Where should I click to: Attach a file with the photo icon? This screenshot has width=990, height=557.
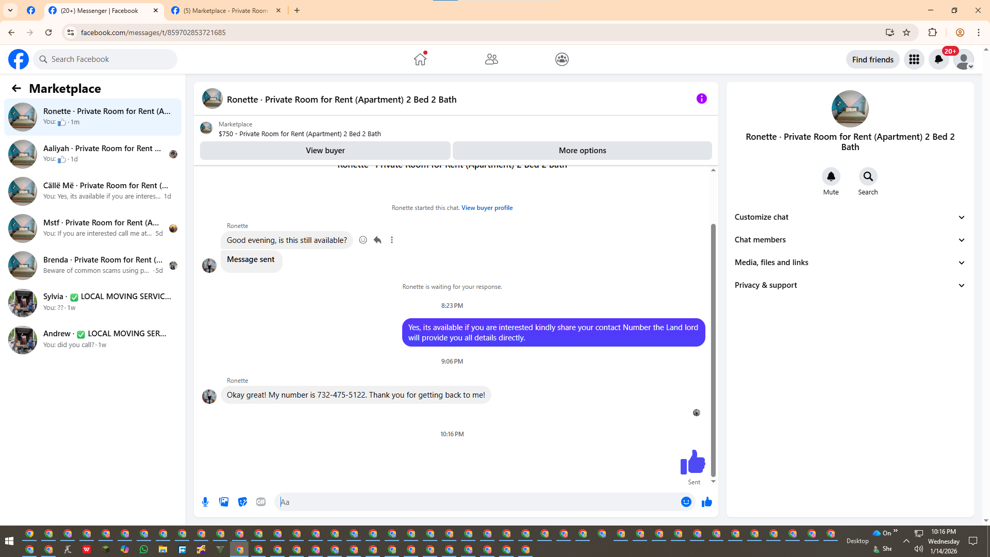pos(224,502)
